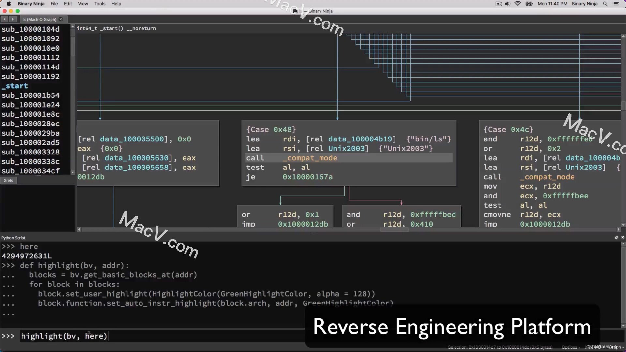
Task: Open the Tools menu
Action: tap(99, 4)
